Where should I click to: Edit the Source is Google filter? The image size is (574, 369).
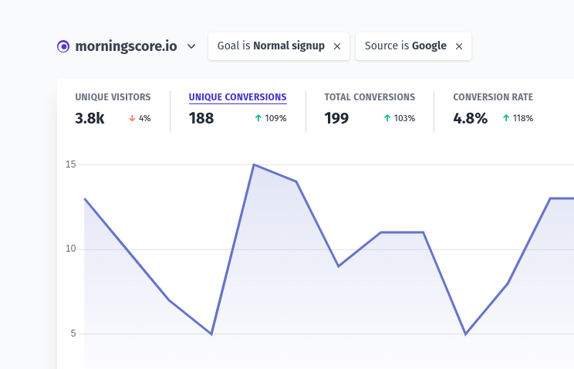406,46
